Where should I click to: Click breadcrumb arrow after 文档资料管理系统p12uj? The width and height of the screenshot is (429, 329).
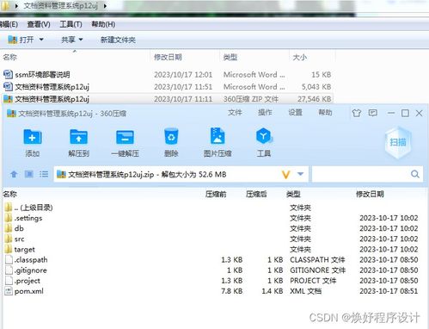pyautogui.click(x=105, y=5)
